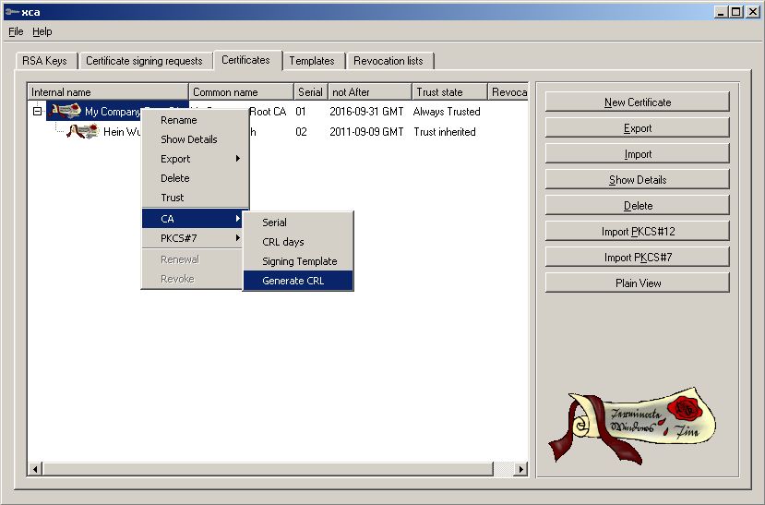Click the My Company Root CA certificate icon
The image size is (765, 505).
66,112
